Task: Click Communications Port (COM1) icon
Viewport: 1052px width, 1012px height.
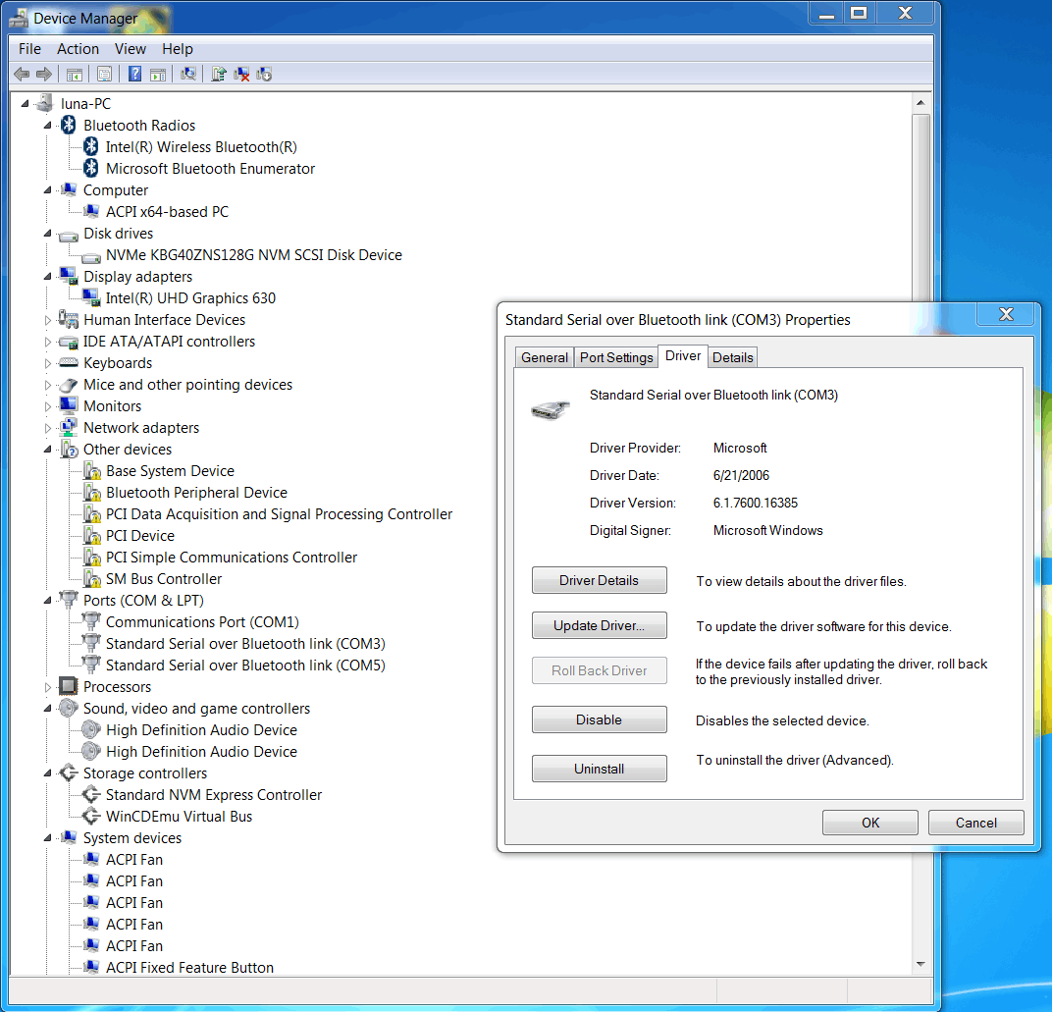Action: pos(91,621)
